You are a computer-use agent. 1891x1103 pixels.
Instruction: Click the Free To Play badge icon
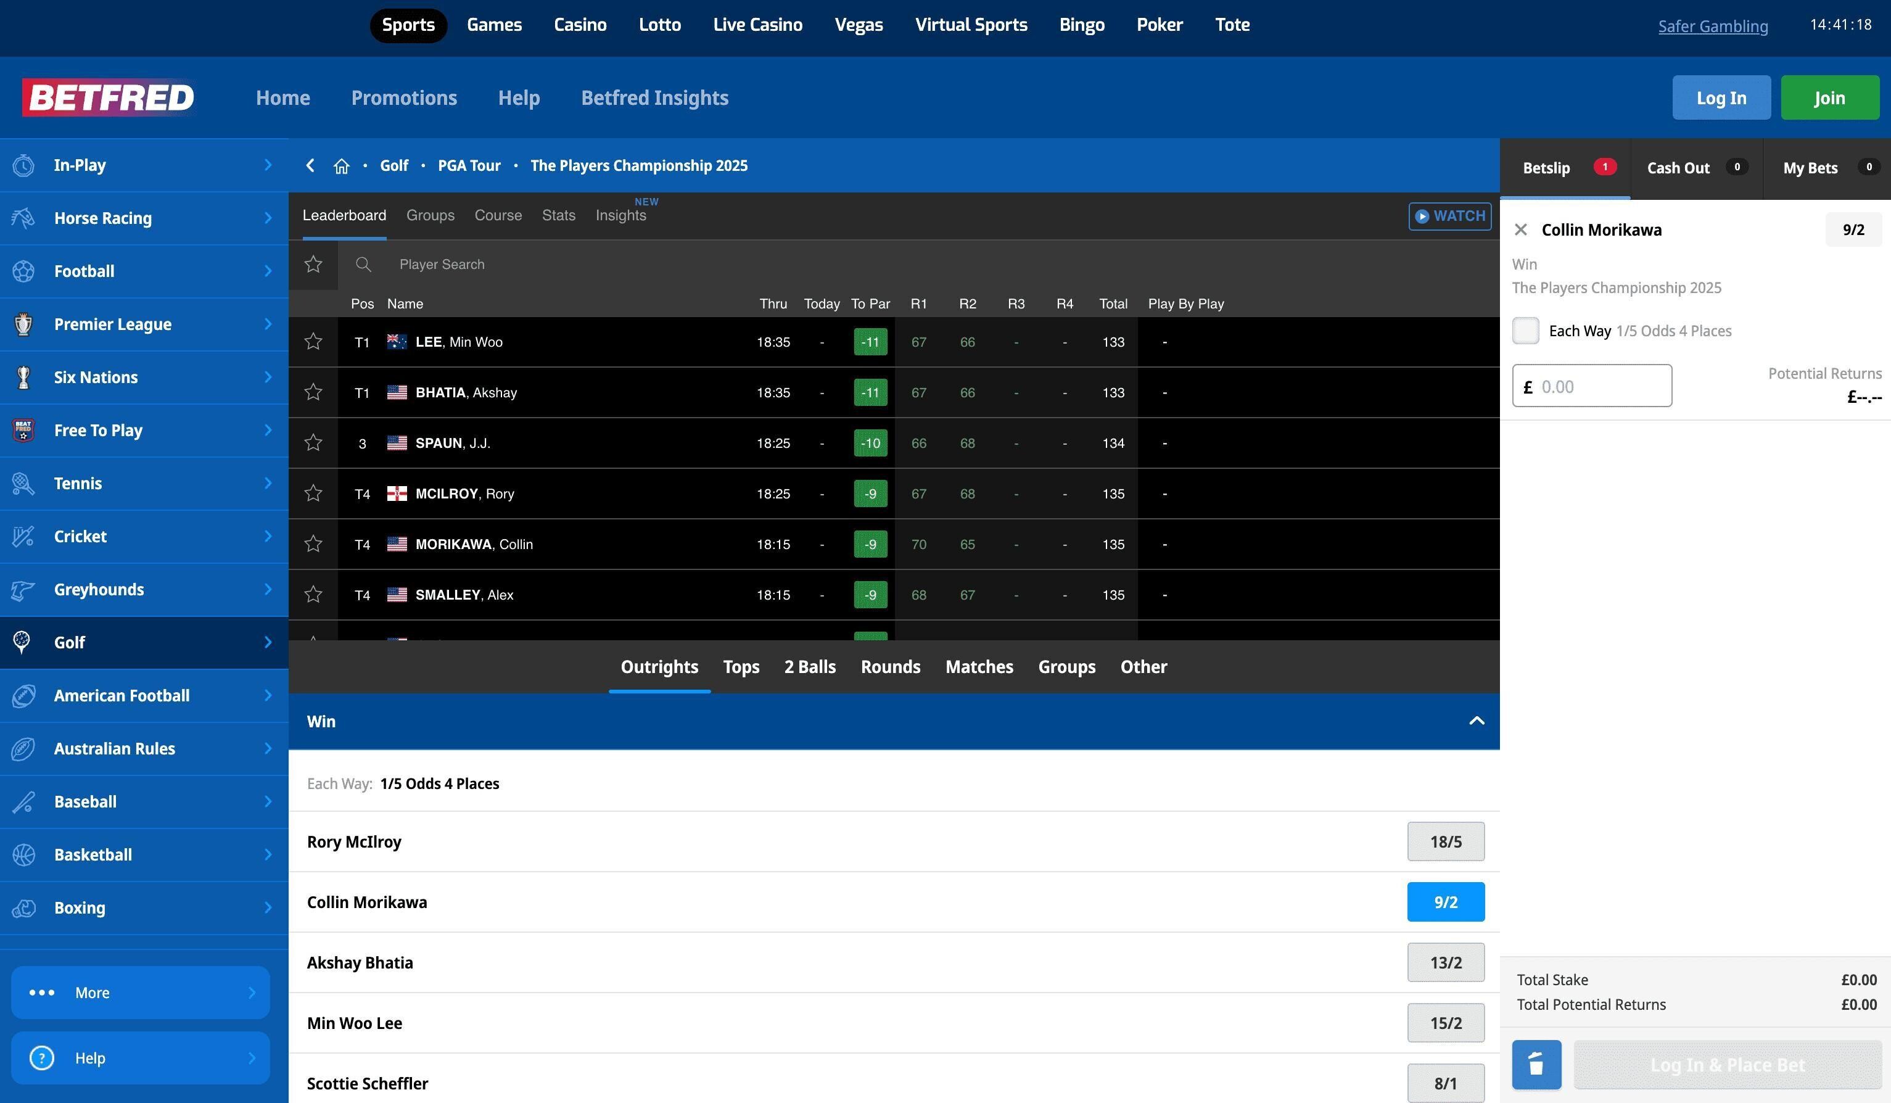click(23, 431)
